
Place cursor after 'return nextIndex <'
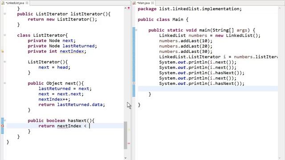90,126
